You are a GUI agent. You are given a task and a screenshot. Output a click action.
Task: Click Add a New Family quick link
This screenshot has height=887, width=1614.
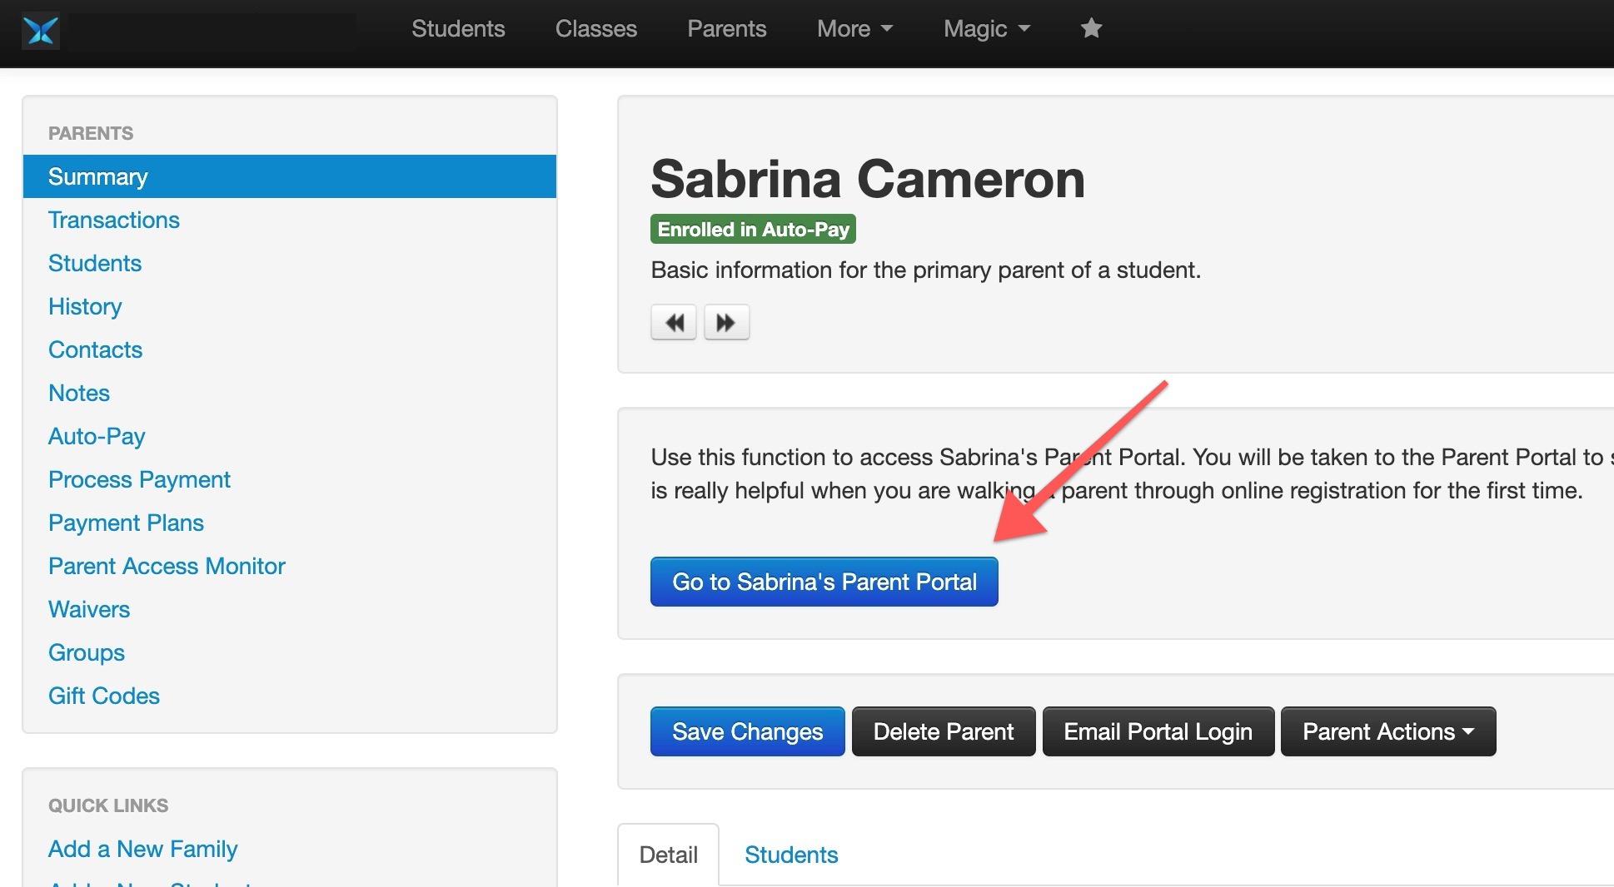click(x=142, y=849)
